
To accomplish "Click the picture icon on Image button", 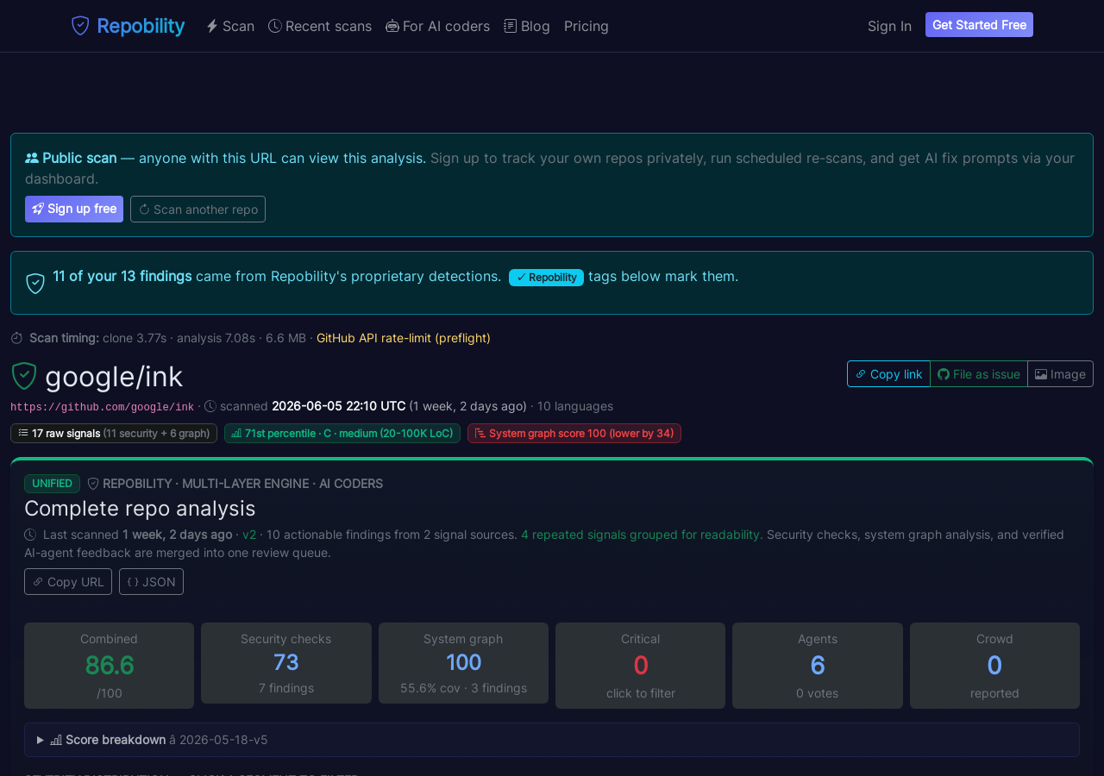I will point(1041,374).
